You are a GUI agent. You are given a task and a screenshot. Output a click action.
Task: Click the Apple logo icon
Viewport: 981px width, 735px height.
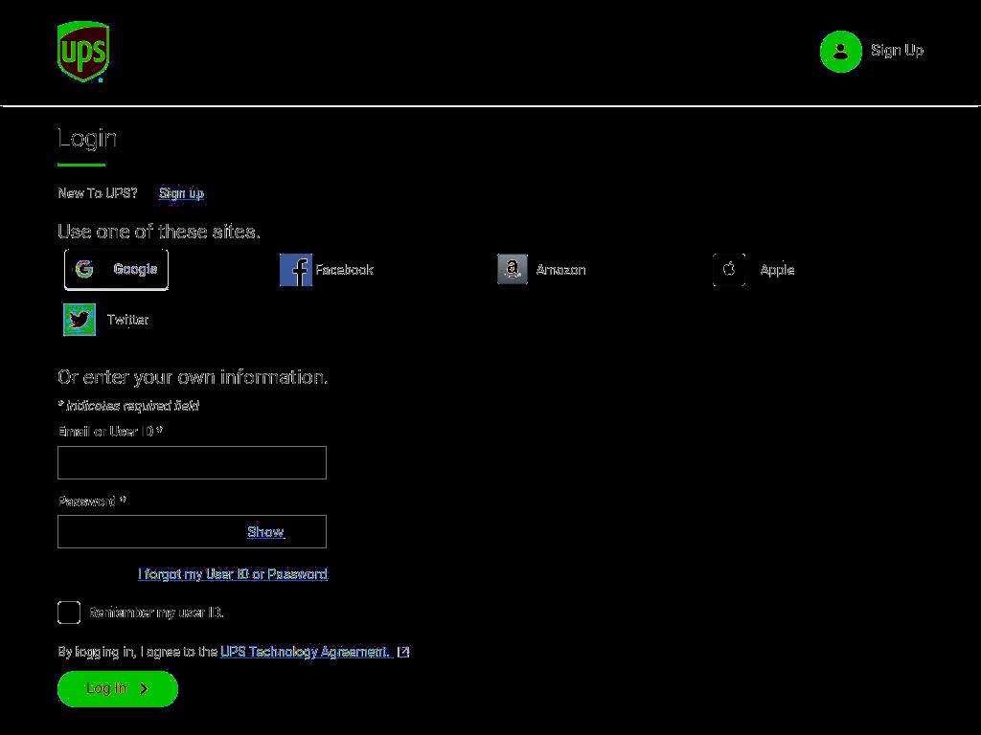(x=729, y=269)
